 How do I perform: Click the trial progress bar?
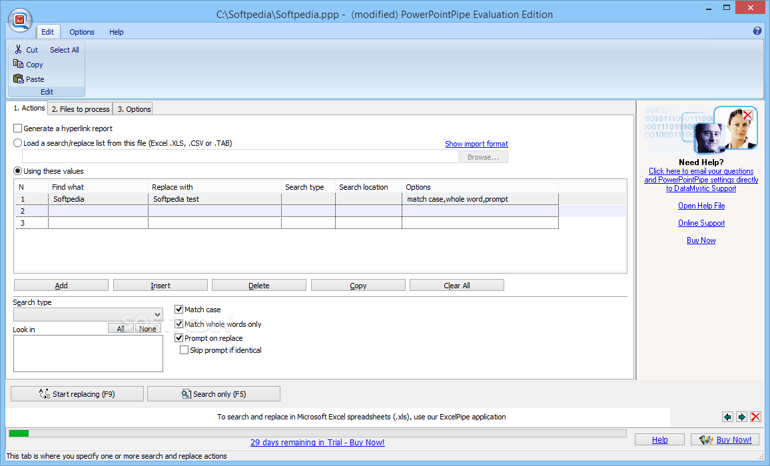point(318,433)
